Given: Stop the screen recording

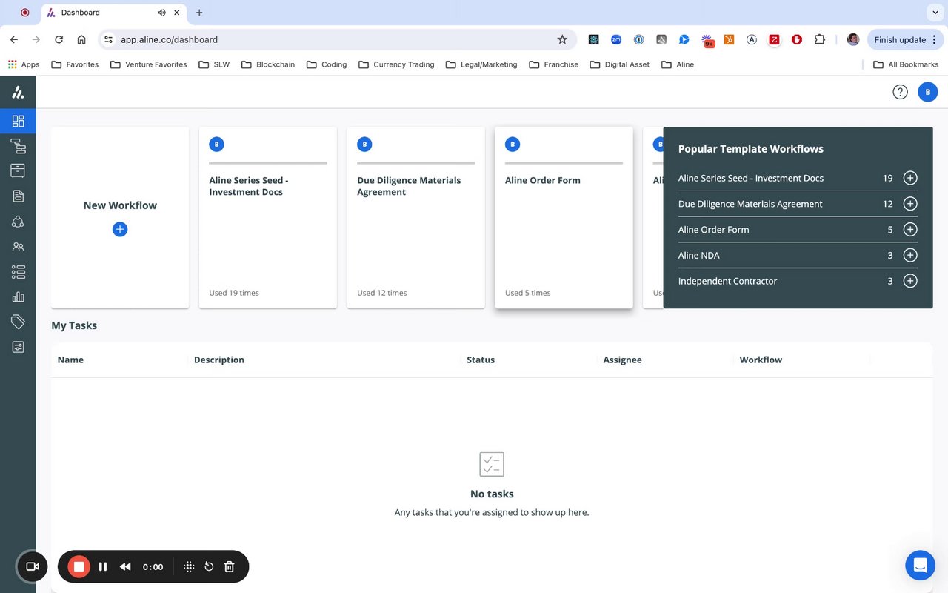Looking at the screenshot, I should (x=79, y=567).
